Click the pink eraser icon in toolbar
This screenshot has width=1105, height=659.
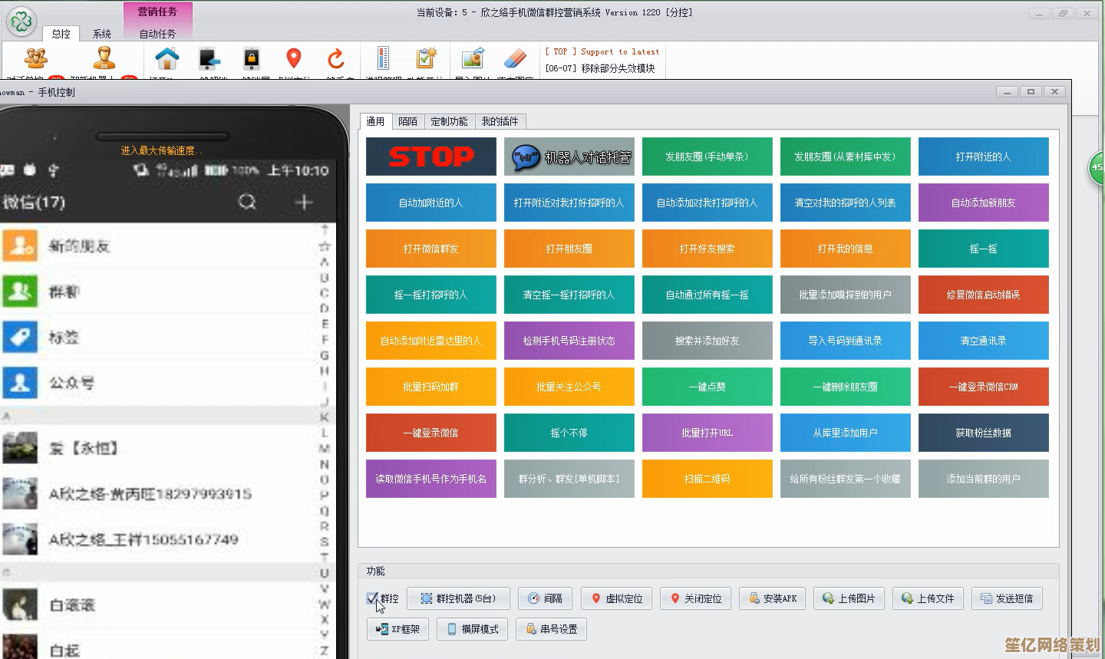tap(515, 58)
